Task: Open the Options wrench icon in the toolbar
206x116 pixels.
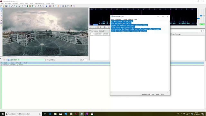Action: click(71, 6)
